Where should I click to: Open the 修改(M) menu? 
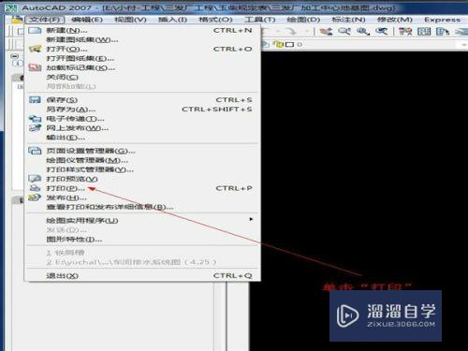click(x=394, y=20)
